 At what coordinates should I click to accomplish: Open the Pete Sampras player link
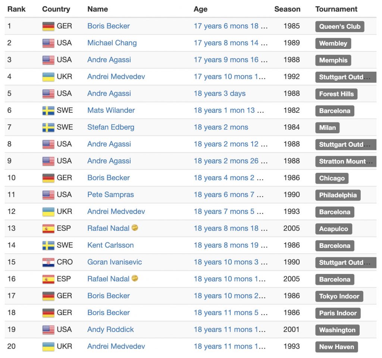pyautogui.click(x=110, y=194)
